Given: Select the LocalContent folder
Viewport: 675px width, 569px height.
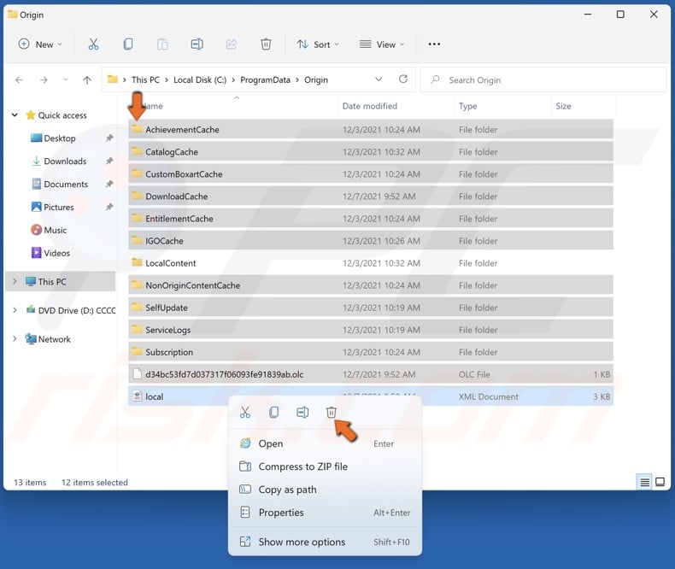Looking at the screenshot, I should [371, 263].
